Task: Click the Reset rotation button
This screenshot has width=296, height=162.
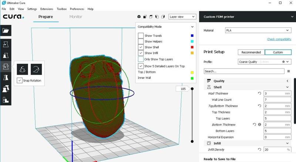Action: pos(22,69)
